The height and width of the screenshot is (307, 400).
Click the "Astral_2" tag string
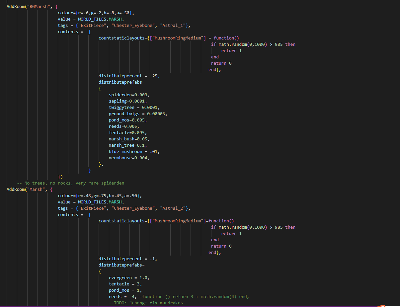pyautogui.click(x=173, y=208)
